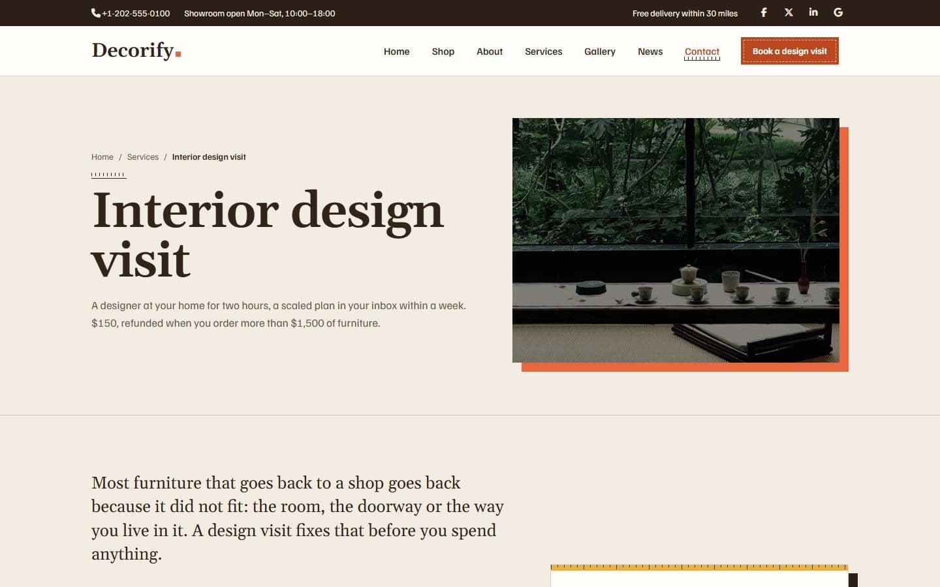Click the current page breadcrumb 'Interior design visit'
Screen dimensions: 940x587
209,157
